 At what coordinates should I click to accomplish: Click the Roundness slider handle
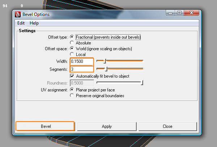click(x=142, y=83)
